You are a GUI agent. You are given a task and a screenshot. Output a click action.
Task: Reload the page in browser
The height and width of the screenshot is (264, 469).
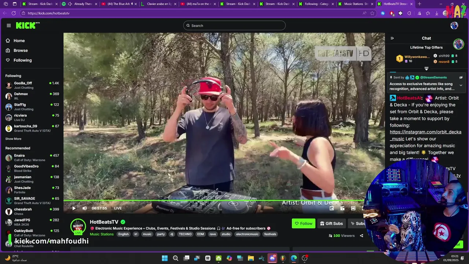pyautogui.click(x=14, y=13)
